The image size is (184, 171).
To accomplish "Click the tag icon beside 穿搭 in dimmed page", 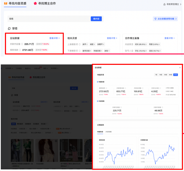I will click(12, 95).
